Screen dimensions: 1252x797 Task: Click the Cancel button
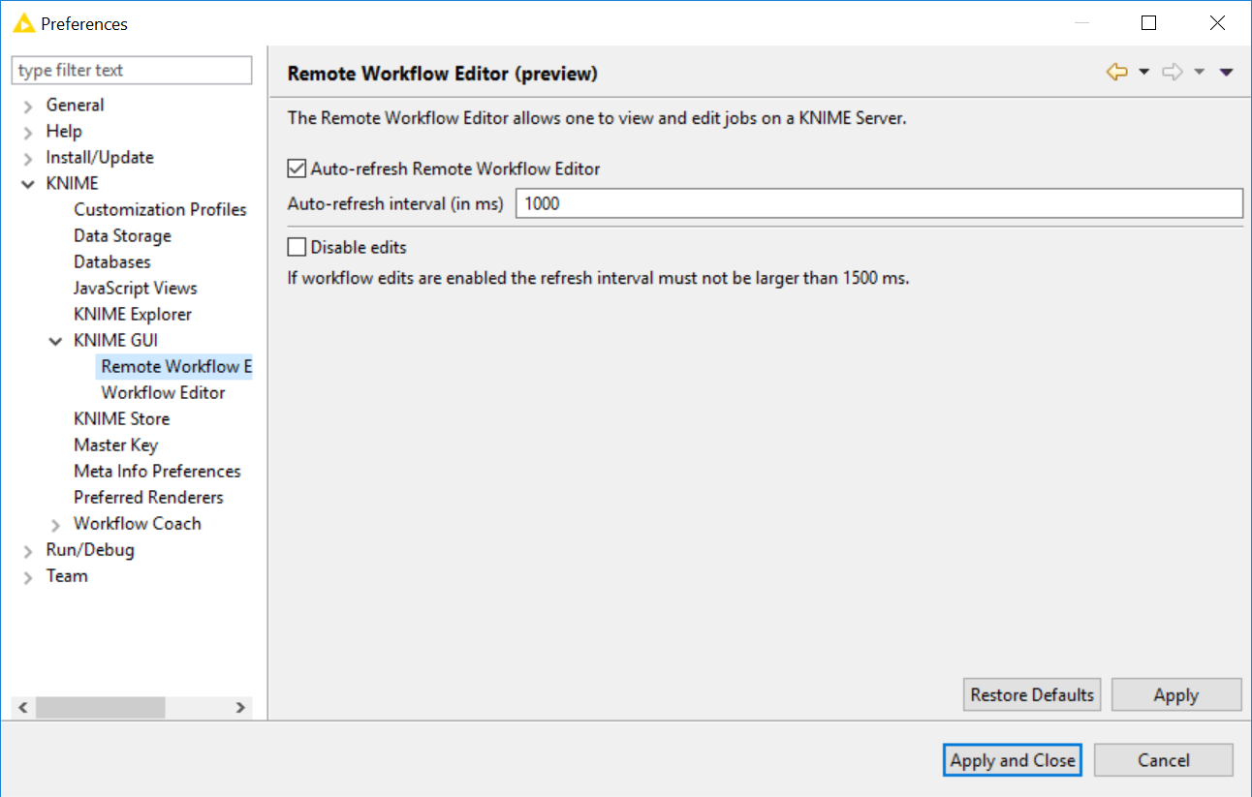pos(1164,760)
